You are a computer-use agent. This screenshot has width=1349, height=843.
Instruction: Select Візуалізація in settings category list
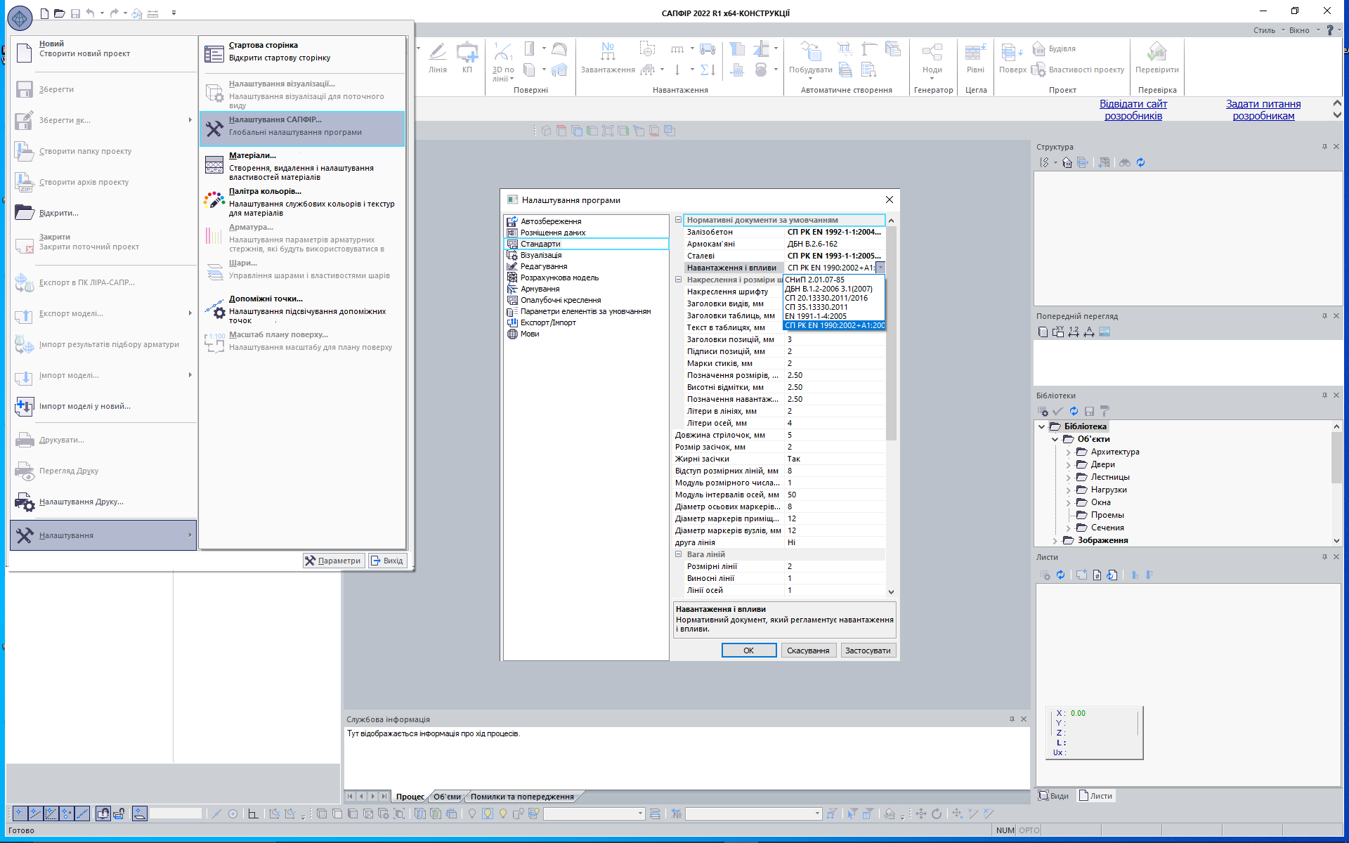pos(540,255)
